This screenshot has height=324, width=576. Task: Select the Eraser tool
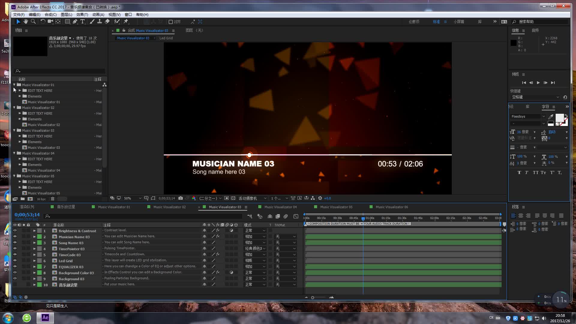107,22
